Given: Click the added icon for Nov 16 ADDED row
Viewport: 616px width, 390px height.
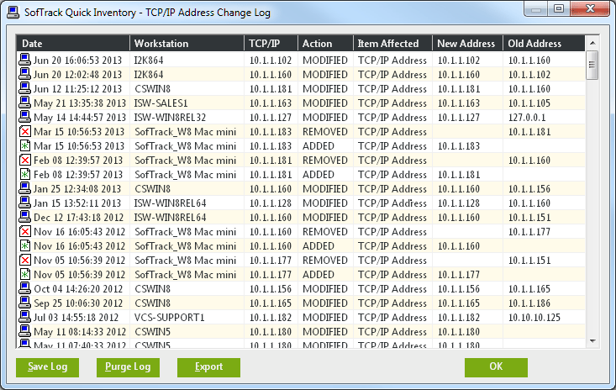Looking at the screenshot, I should pyautogui.click(x=25, y=245).
